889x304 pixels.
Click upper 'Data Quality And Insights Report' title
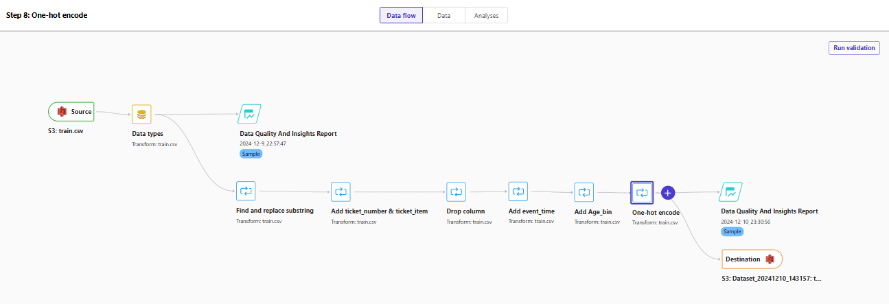[x=288, y=134]
